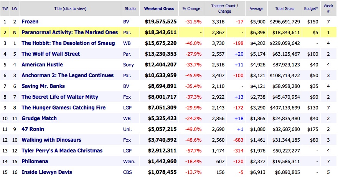Open Anchorman 2: The Legend Continues

point(68,76)
